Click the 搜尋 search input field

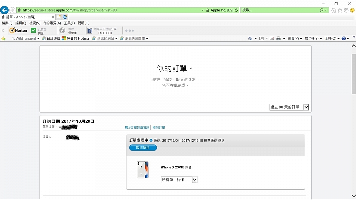pos(280,10)
